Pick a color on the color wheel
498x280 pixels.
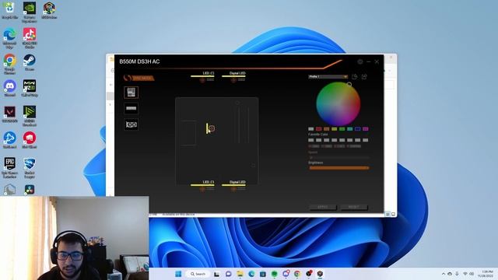point(338,104)
